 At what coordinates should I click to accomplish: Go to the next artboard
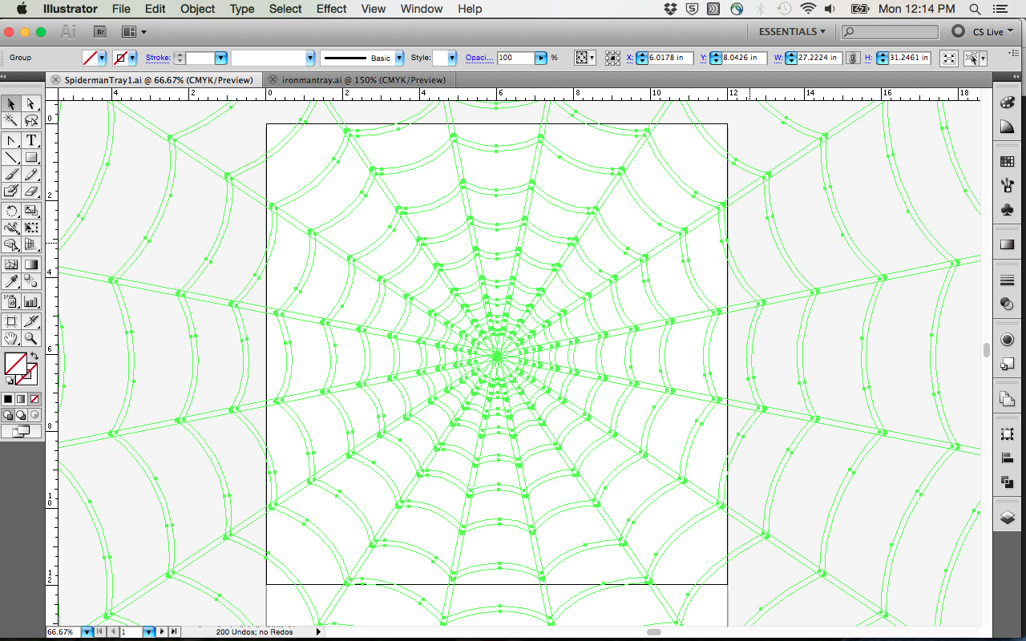pyautogui.click(x=163, y=632)
